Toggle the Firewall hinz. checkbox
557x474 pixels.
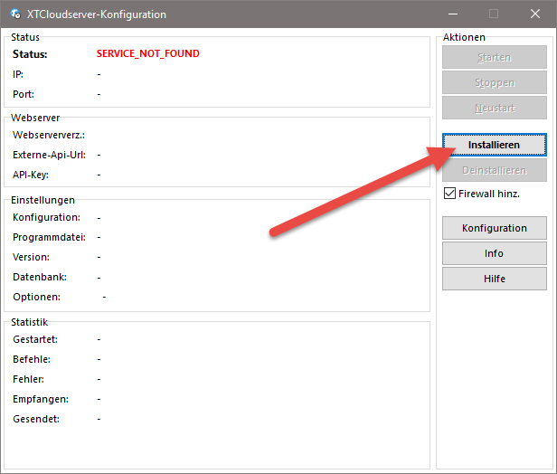tap(449, 194)
